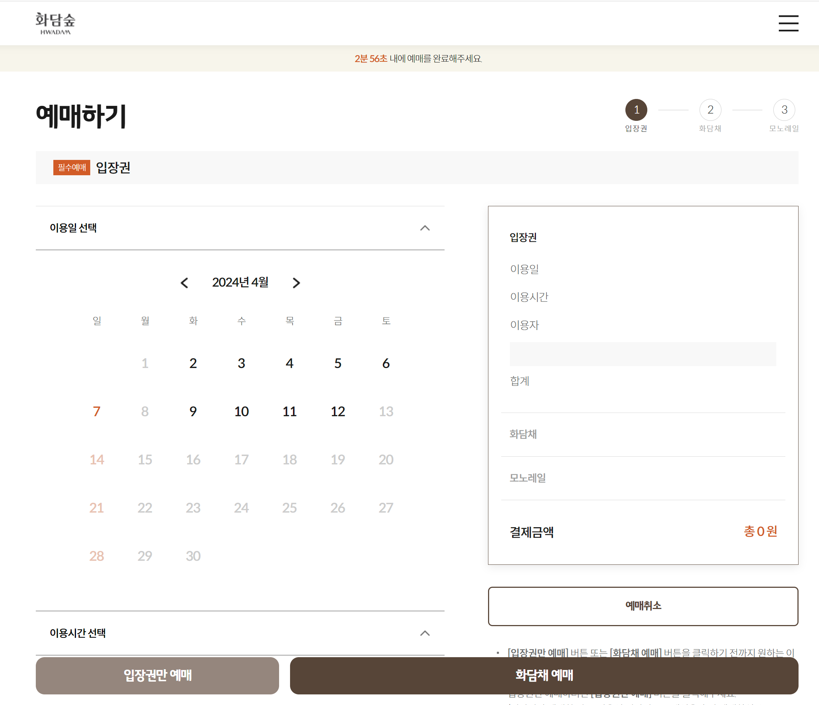The width and height of the screenshot is (819, 705).
Task: Select step 2 화담채 circle
Action: (710, 110)
